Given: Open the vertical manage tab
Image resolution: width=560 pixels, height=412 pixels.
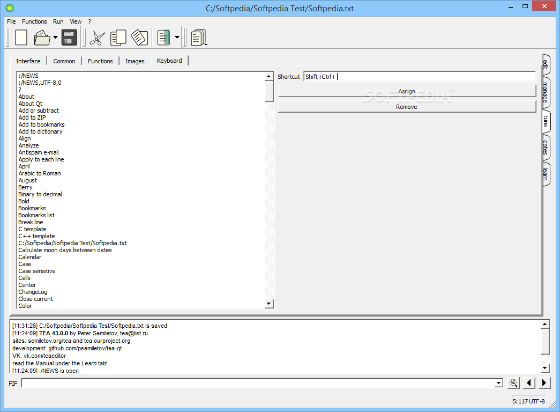Looking at the screenshot, I should tap(546, 92).
